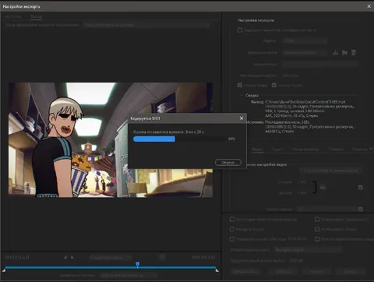Toggle the width-height link icon
Screen dimensions: 374x282
point(323,187)
